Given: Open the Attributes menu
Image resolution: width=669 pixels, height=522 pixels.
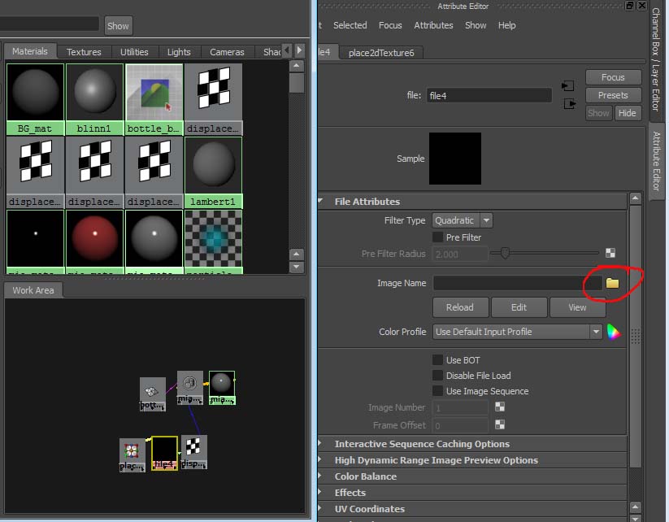Looking at the screenshot, I should coord(433,25).
